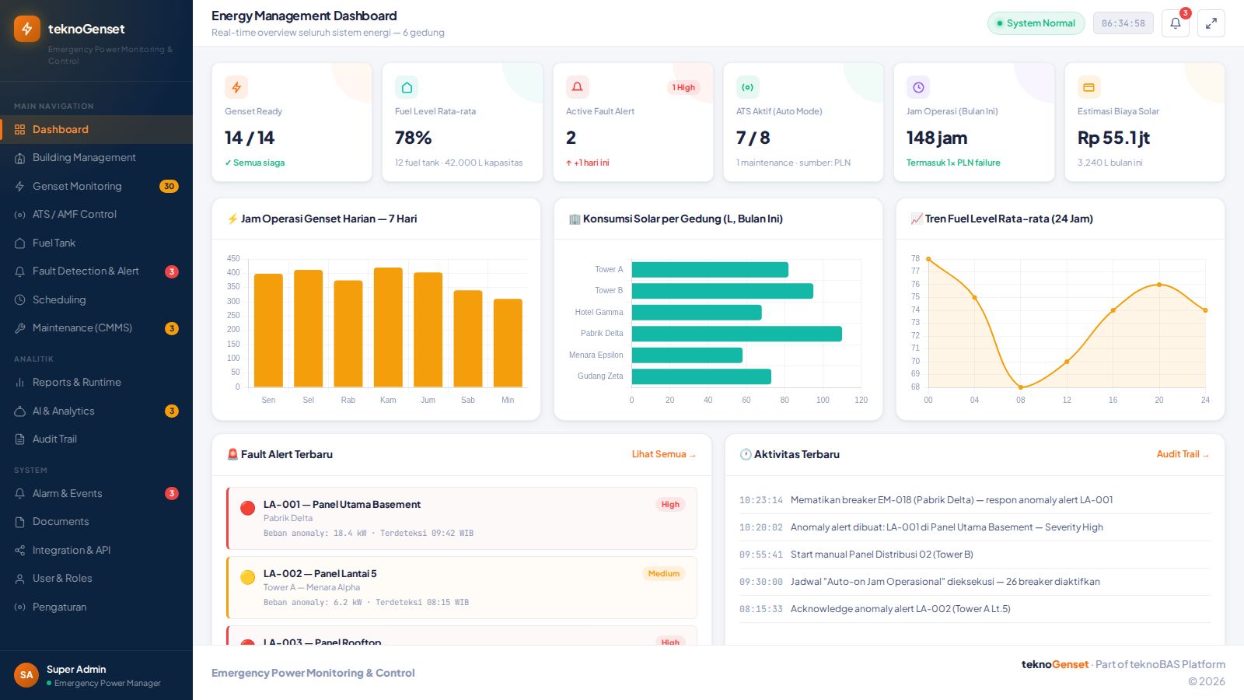Viewport: 1244px width, 700px height.
Task: Click the Kam bar in daily chart
Action: click(388, 327)
